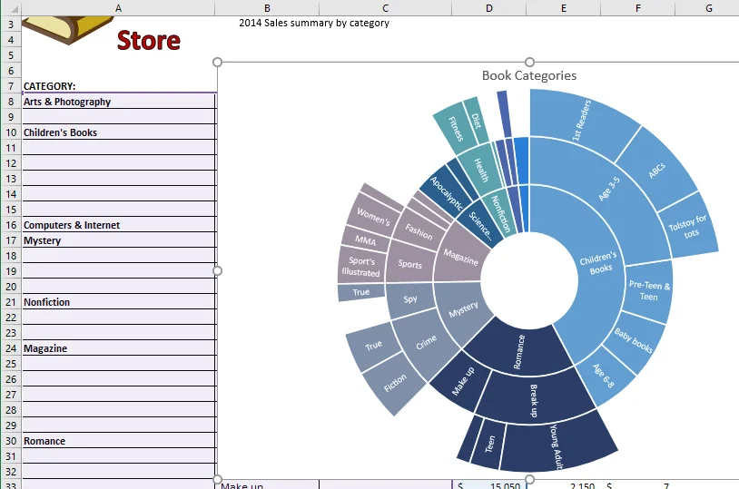Grab the chart's top-left corner handle
Image resolution: width=739 pixels, height=489 pixels.
(217, 63)
